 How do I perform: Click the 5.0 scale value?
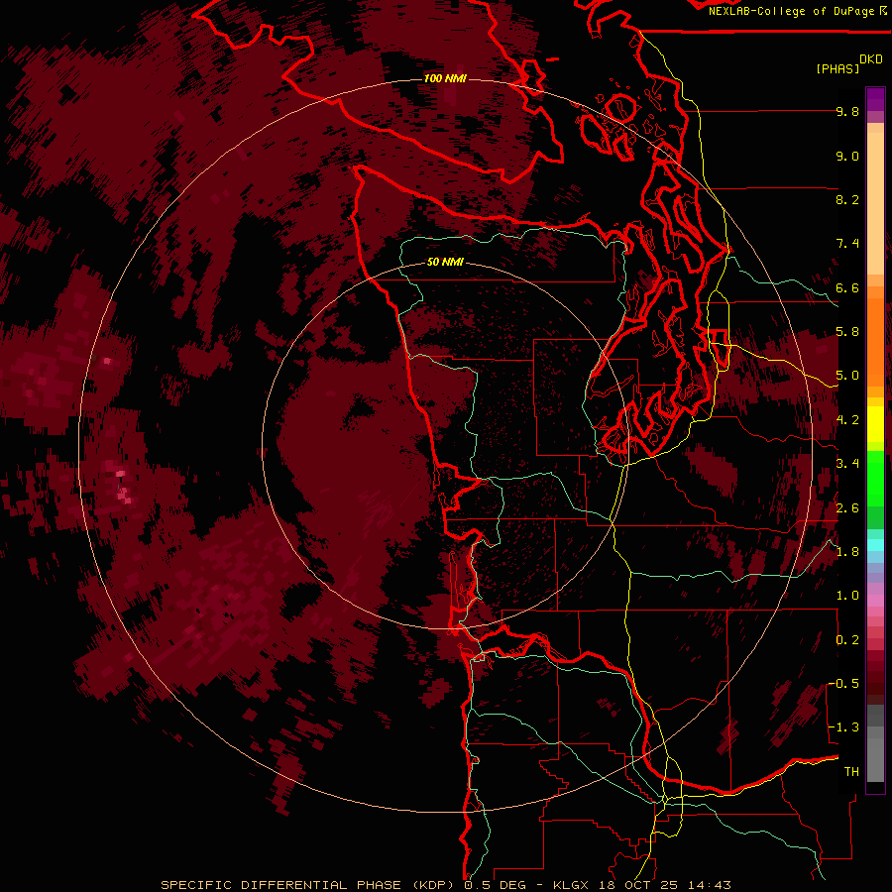847,376
